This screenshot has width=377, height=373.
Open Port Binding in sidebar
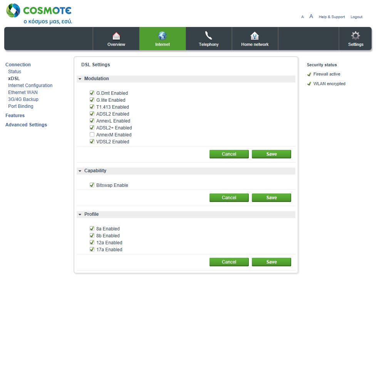coord(21,106)
